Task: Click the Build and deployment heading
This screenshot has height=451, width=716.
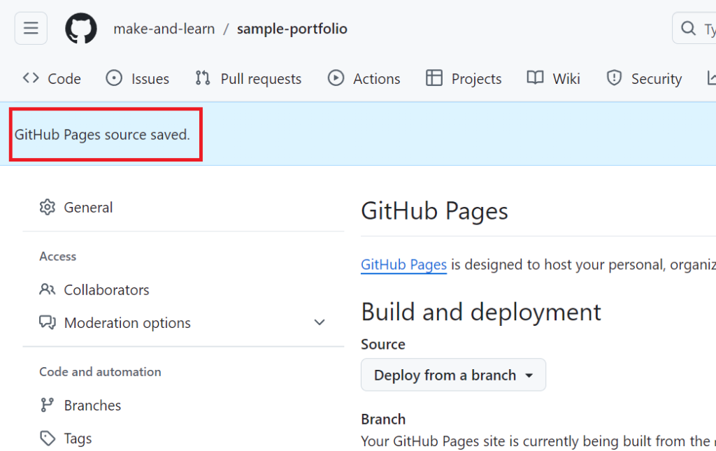Action: [x=481, y=313]
